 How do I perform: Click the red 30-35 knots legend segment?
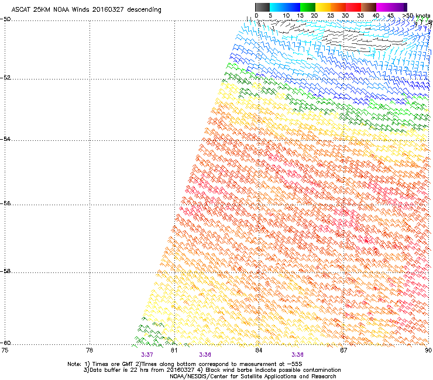353,7
